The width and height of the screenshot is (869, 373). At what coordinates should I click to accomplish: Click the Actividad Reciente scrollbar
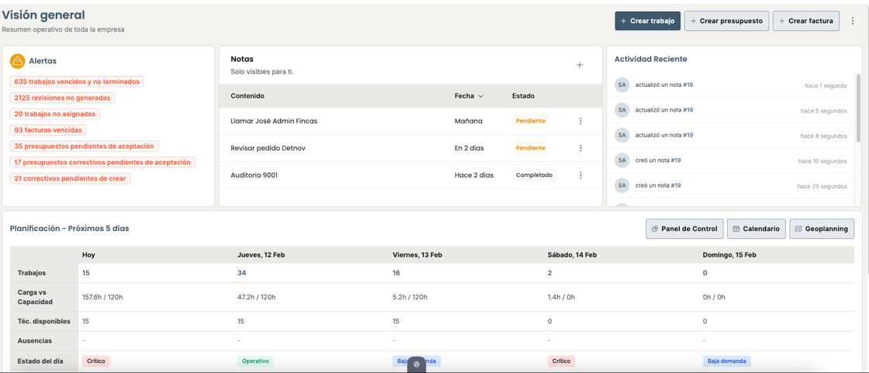(x=857, y=109)
